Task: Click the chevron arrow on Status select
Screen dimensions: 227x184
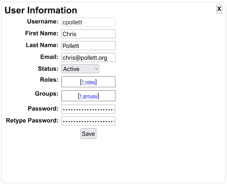Action: (x=97, y=69)
